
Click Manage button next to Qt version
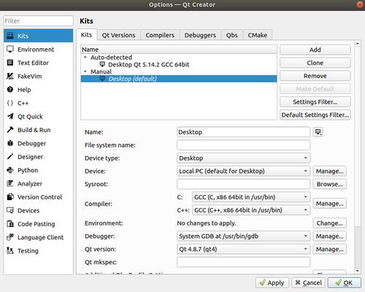[330, 249]
